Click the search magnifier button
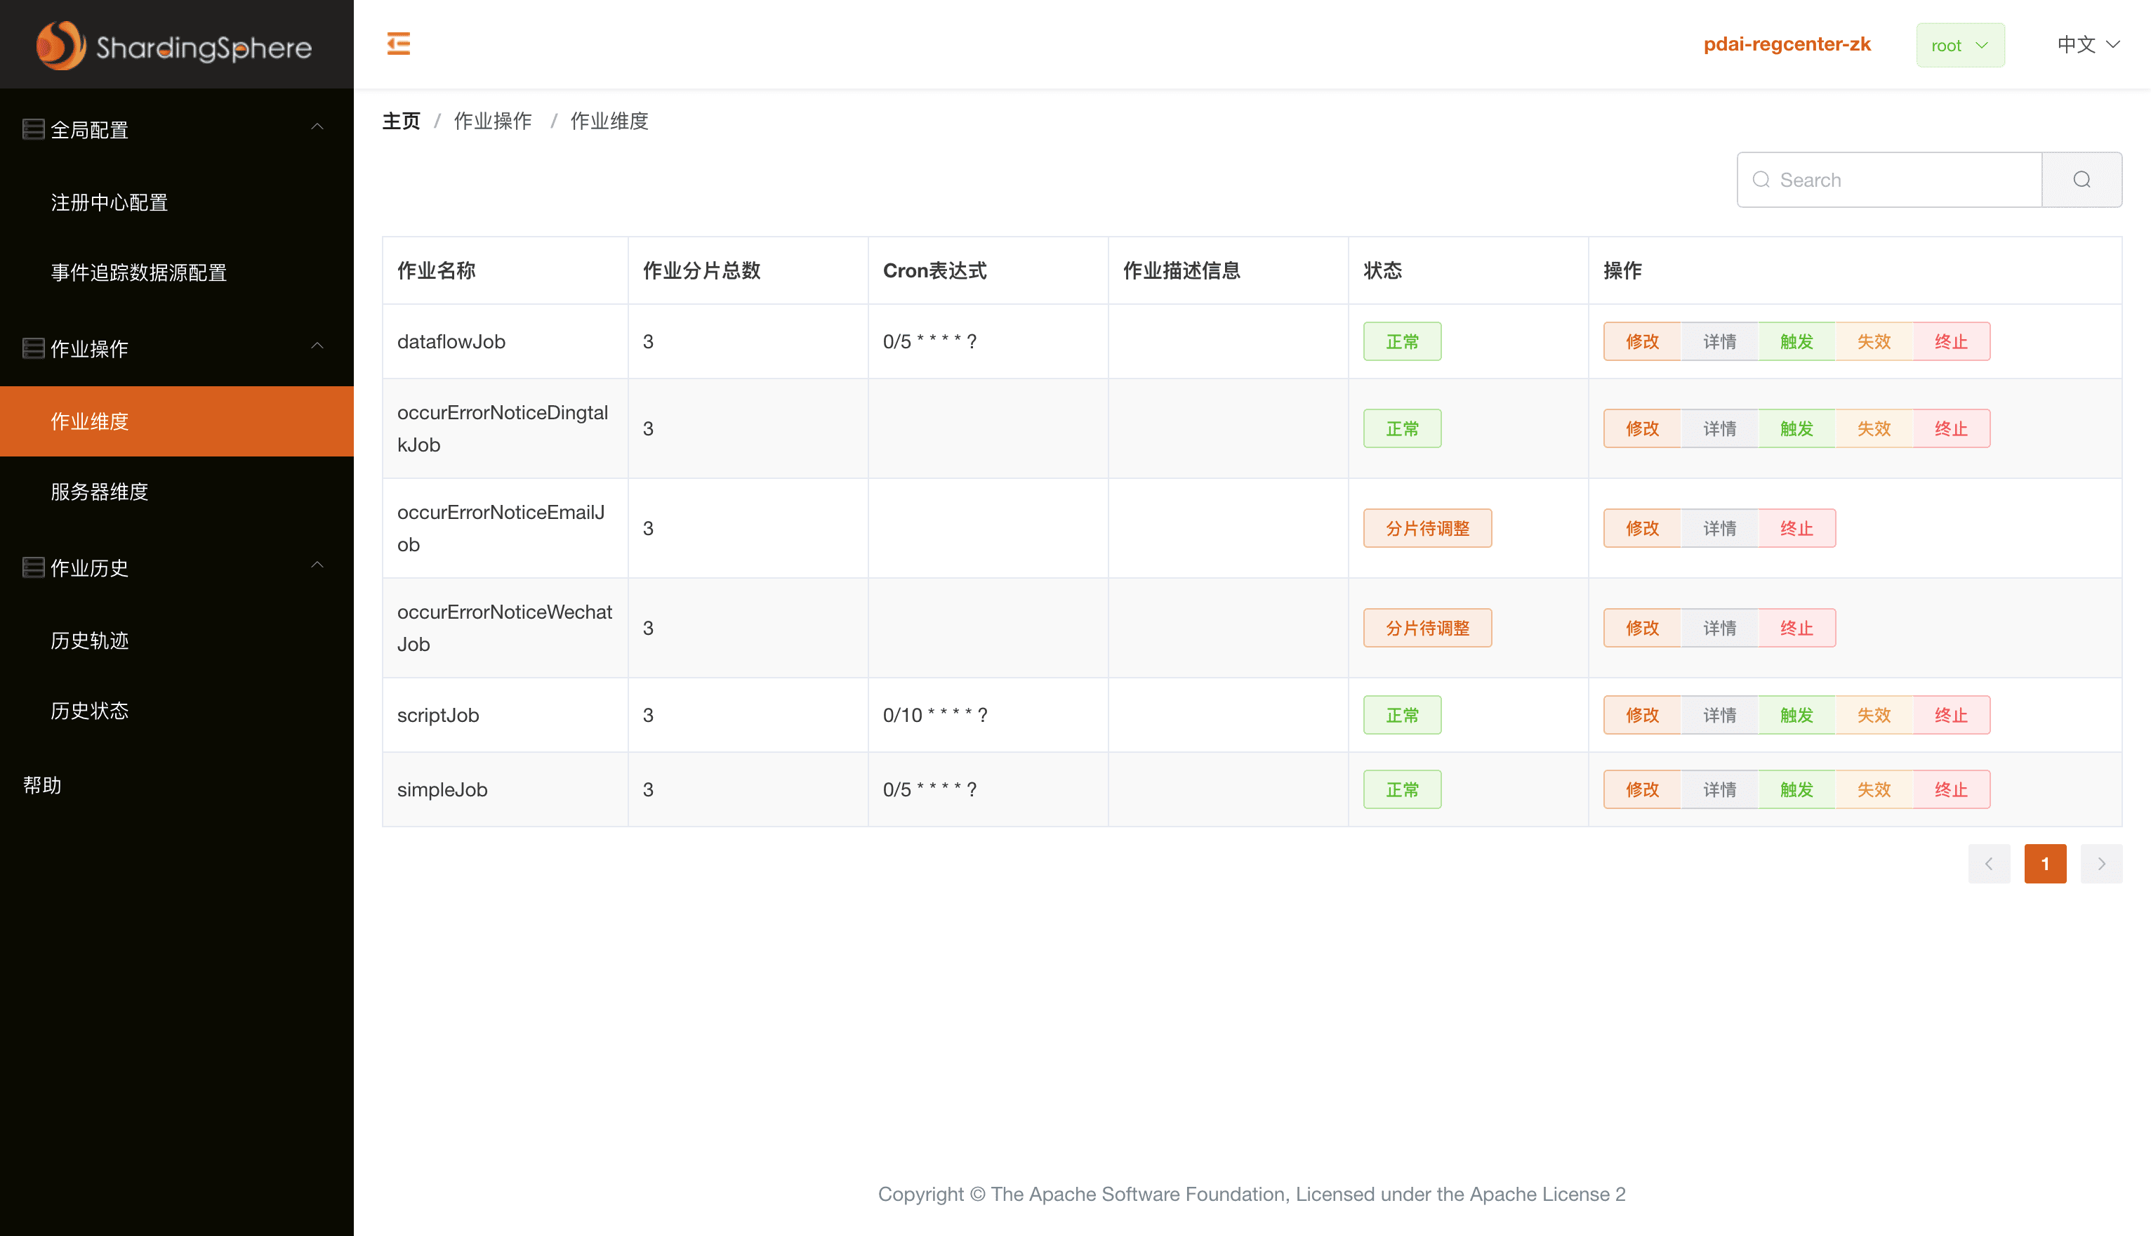Screen dimensions: 2151x1236 [2081, 180]
